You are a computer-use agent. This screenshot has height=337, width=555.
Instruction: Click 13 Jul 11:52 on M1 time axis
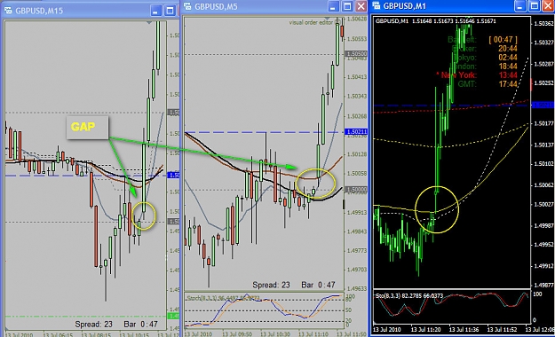[502, 330]
